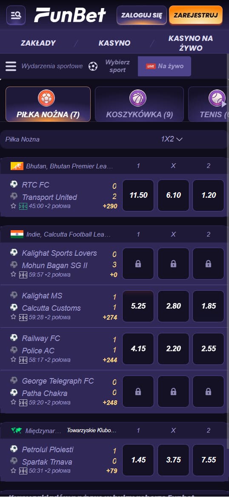Favorite the RTC FC vs Transport United match star
The width and height of the screenshot is (229, 497).
[13, 206]
